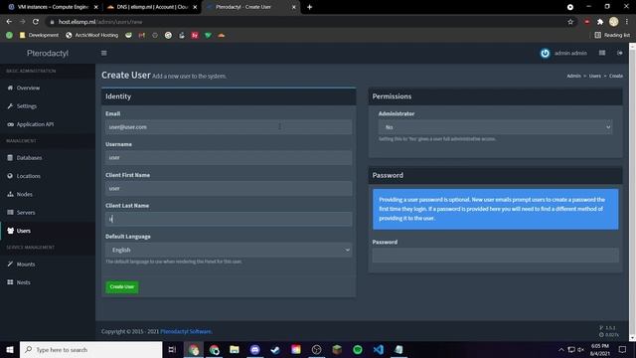Click Users breadcrumb link
The height and width of the screenshot is (358, 636).
pos(594,76)
